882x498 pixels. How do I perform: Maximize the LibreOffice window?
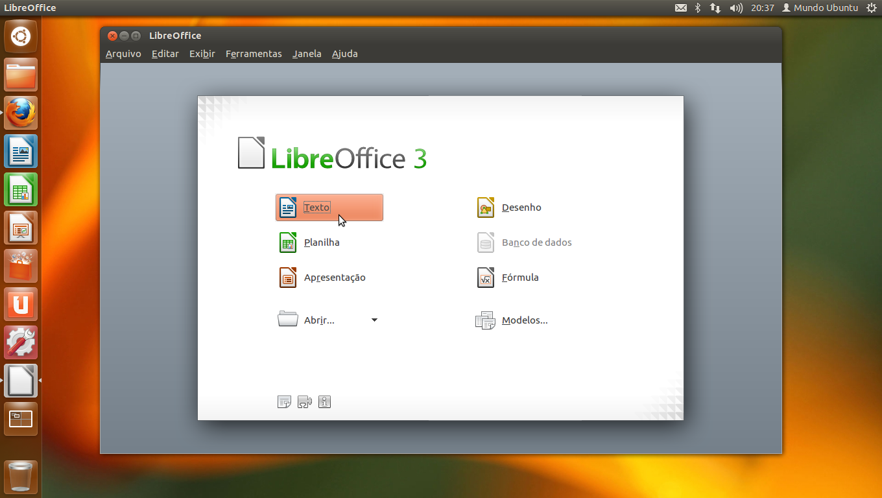136,36
